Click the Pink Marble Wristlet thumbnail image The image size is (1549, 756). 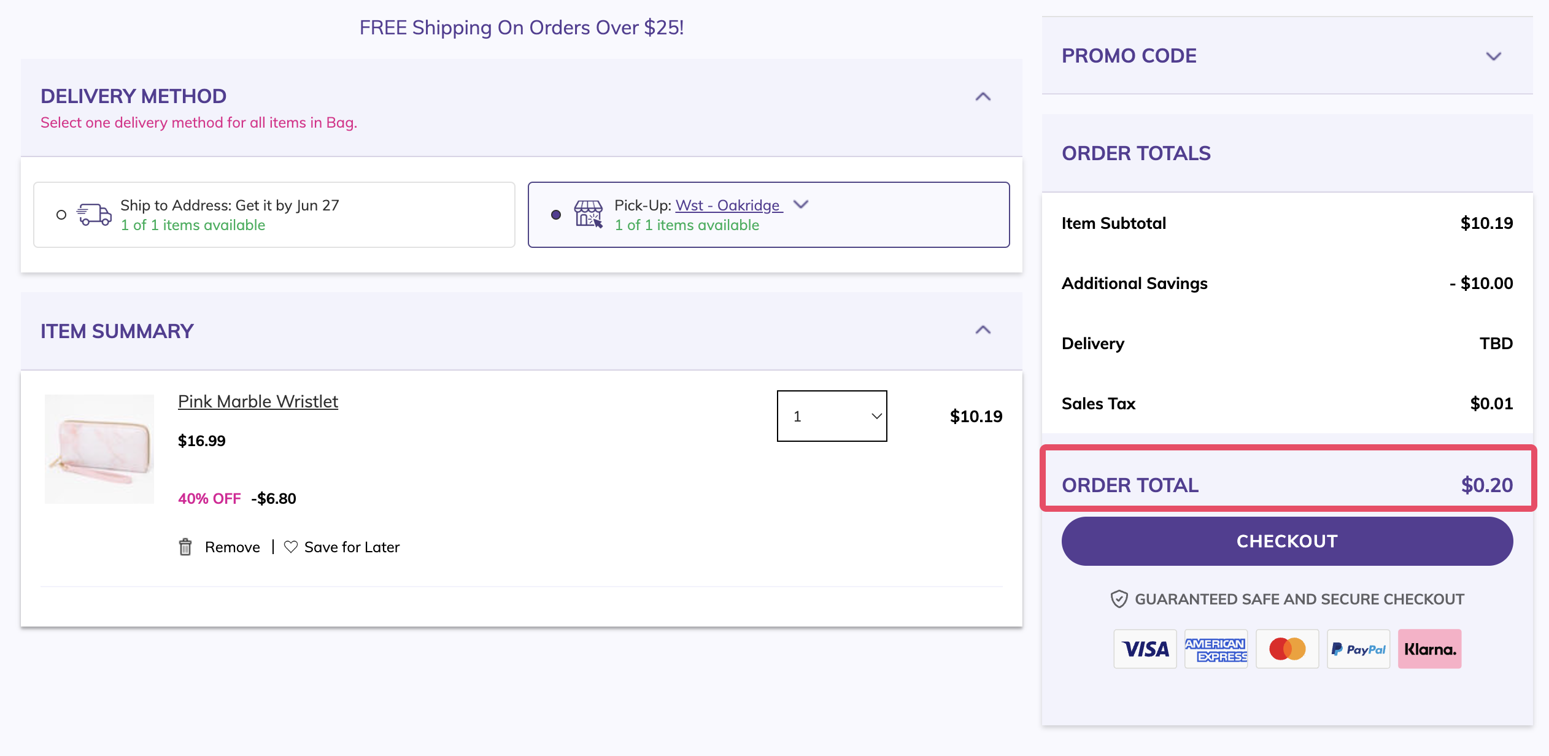pos(99,450)
